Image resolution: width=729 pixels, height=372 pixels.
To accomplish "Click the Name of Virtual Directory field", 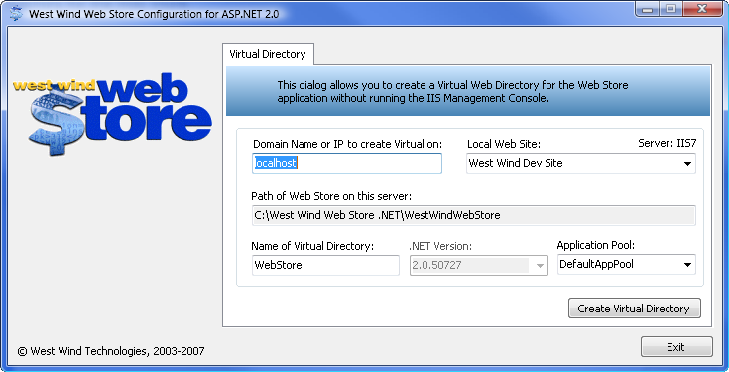I will 325,265.
